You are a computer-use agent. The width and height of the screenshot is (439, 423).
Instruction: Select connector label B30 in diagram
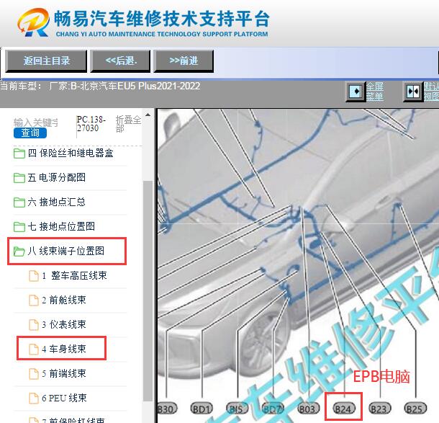tap(167, 409)
